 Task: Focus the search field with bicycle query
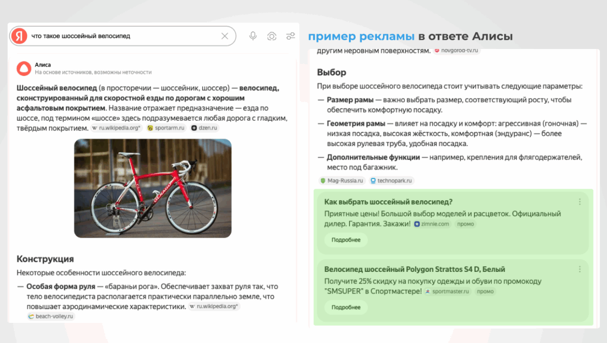pyautogui.click(x=123, y=36)
